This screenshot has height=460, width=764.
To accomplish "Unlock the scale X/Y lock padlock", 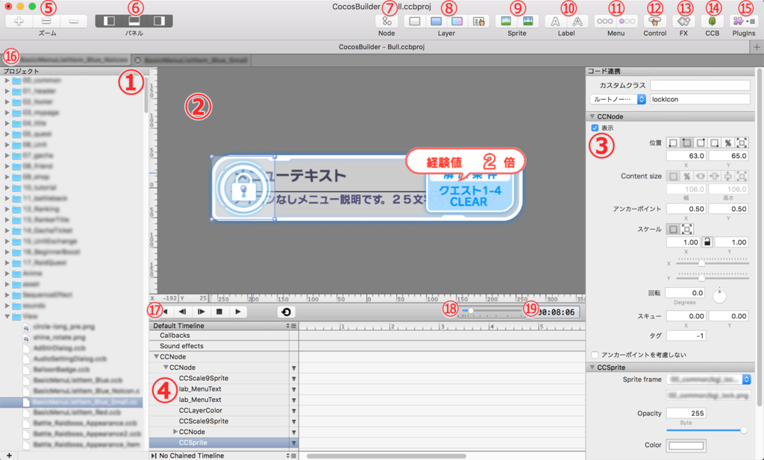I will point(708,242).
